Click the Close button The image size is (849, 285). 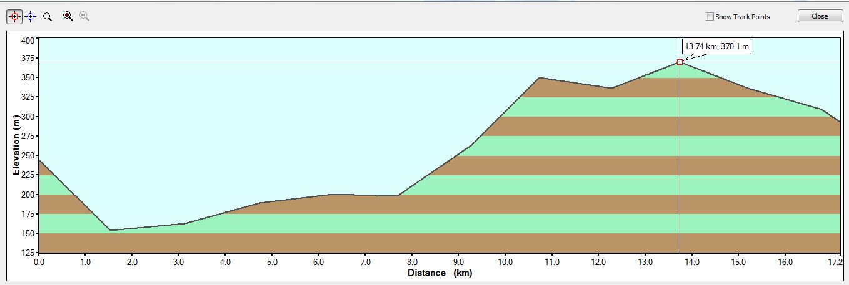820,17
